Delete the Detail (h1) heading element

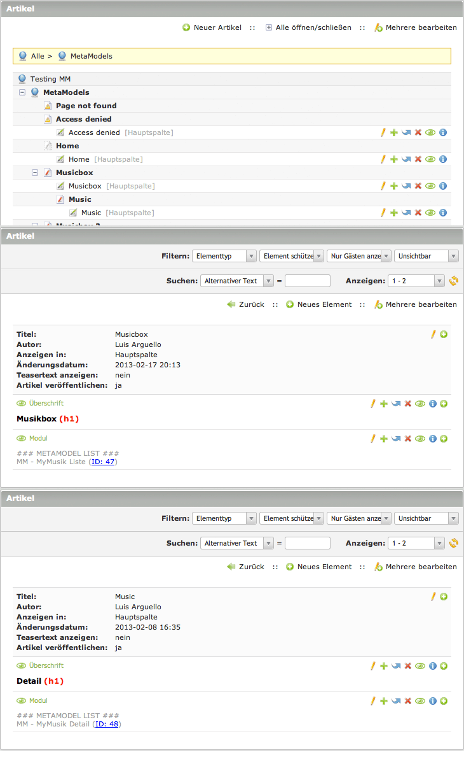(x=408, y=666)
